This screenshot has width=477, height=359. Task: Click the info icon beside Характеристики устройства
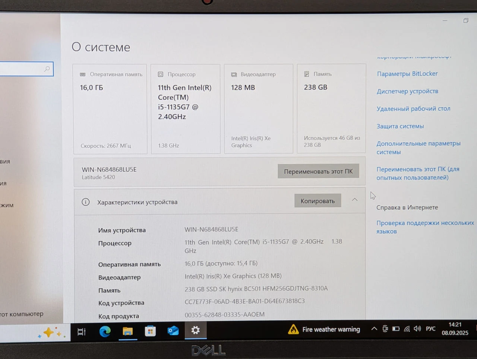pyautogui.click(x=86, y=202)
